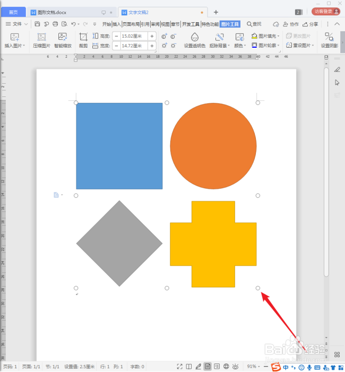Click the eye protection mode icon
Viewport: 345px width, 372px height.
coord(235,367)
